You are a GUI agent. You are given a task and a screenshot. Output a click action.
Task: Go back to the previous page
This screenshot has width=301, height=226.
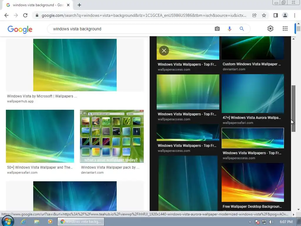tap(6, 15)
